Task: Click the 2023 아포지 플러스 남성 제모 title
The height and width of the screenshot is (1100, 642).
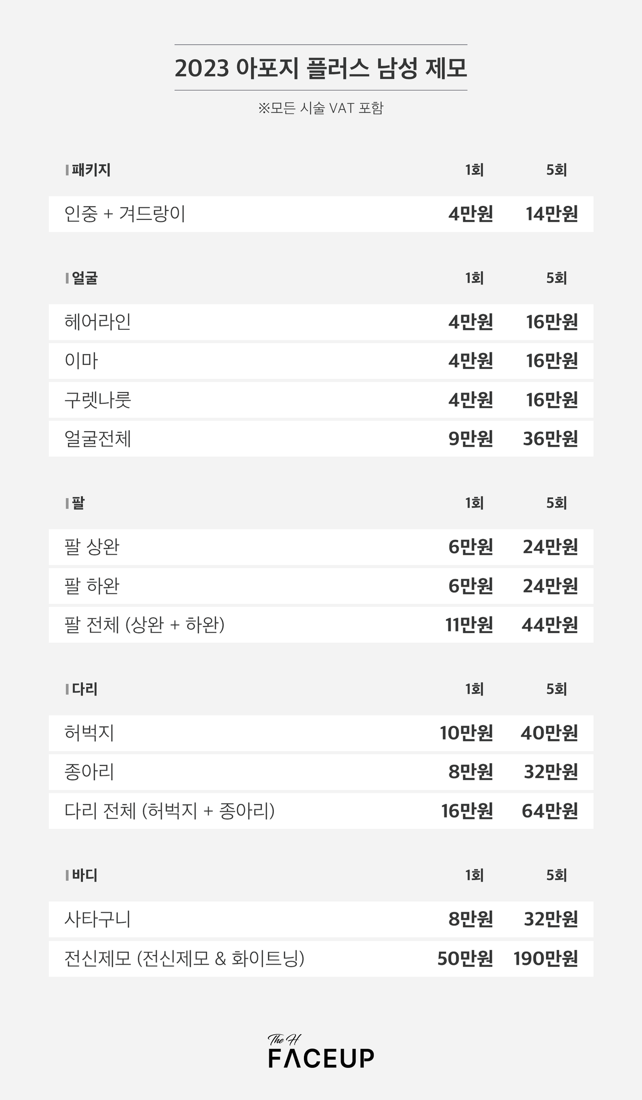Action: [x=321, y=68]
